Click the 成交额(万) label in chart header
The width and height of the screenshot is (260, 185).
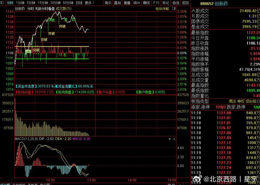[64, 9]
